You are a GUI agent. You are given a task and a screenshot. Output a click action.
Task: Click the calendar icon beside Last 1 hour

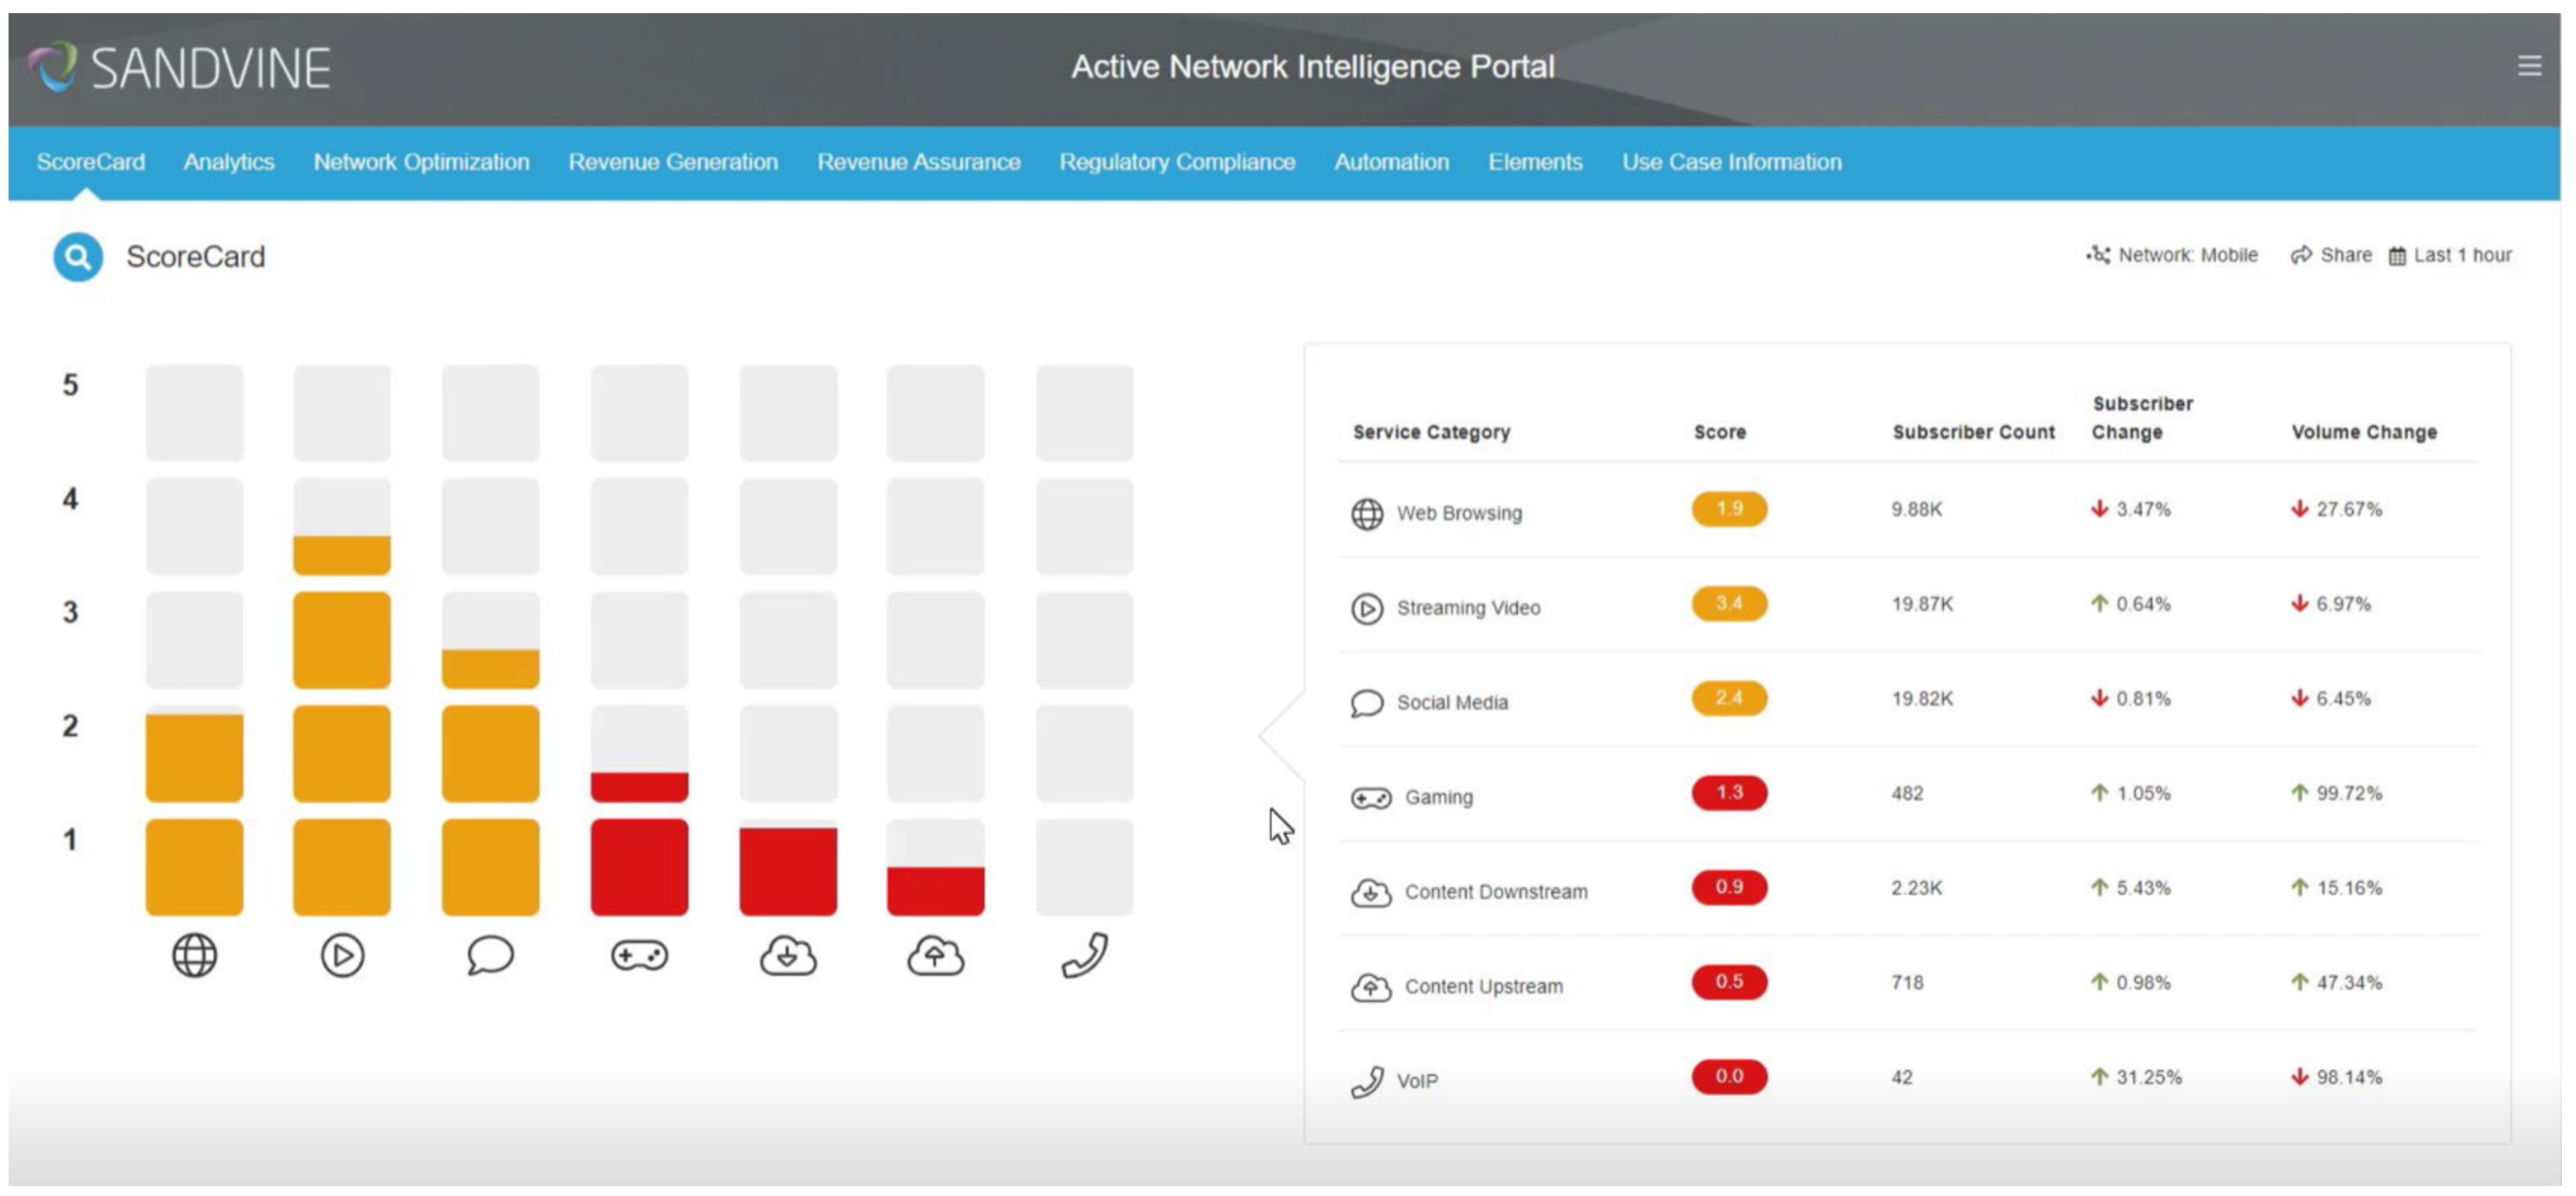(x=2398, y=256)
